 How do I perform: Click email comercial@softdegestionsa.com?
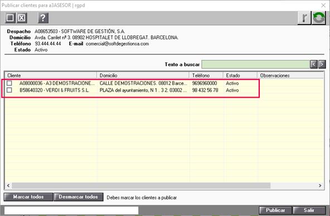[x=117, y=44]
